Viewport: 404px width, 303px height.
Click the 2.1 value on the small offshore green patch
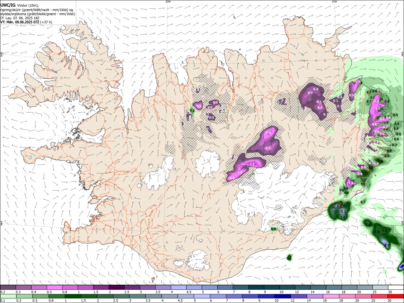coord(289,258)
